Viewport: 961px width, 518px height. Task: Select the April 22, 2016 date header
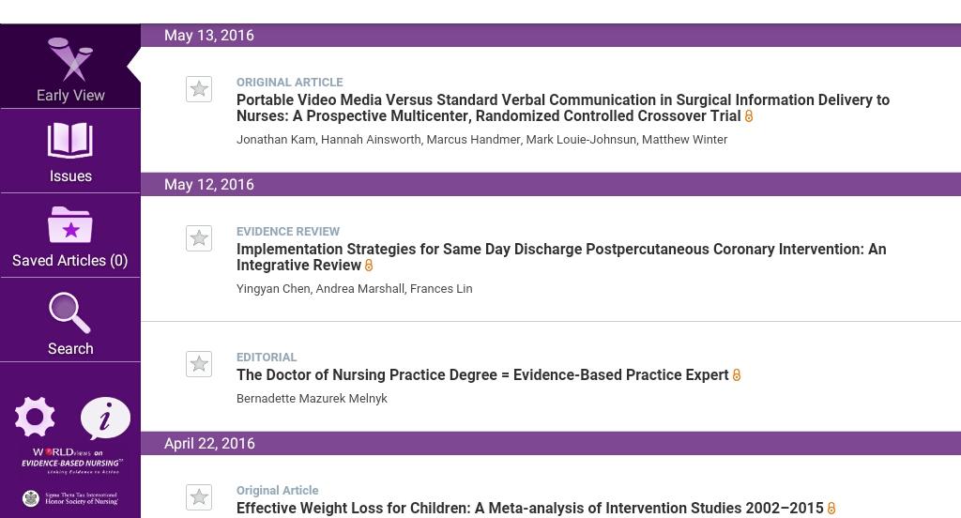click(x=209, y=444)
